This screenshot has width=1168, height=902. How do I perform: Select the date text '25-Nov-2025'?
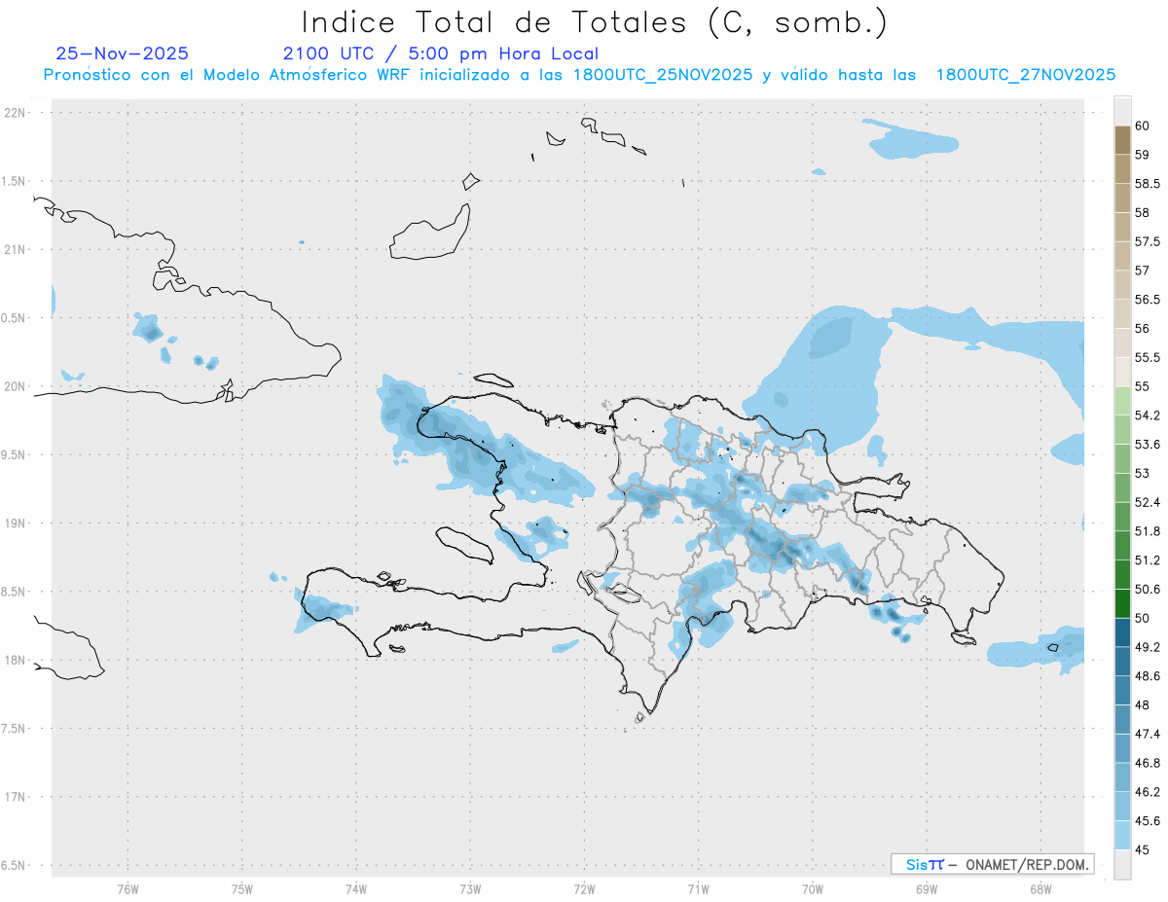point(123,54)
